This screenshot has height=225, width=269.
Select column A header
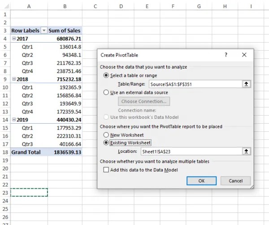tap(29, 6)
